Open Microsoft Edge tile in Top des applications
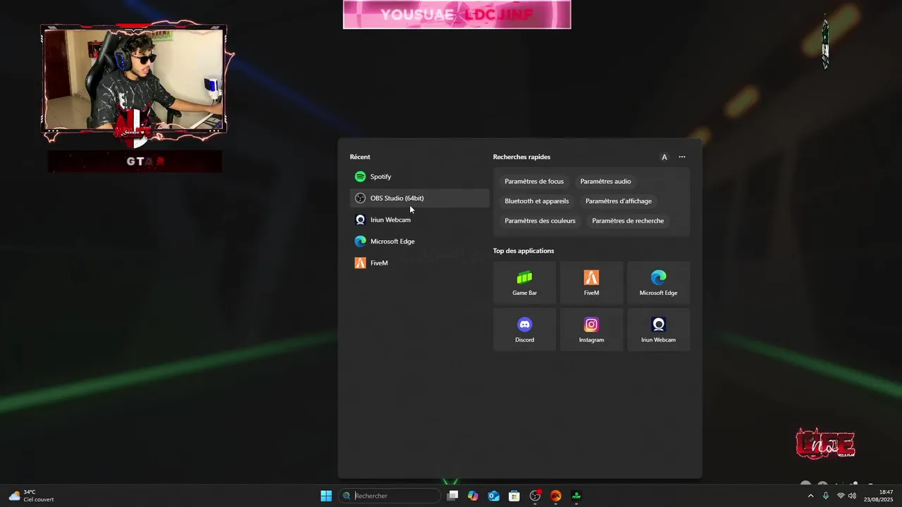902x507 pixels. 658,283
